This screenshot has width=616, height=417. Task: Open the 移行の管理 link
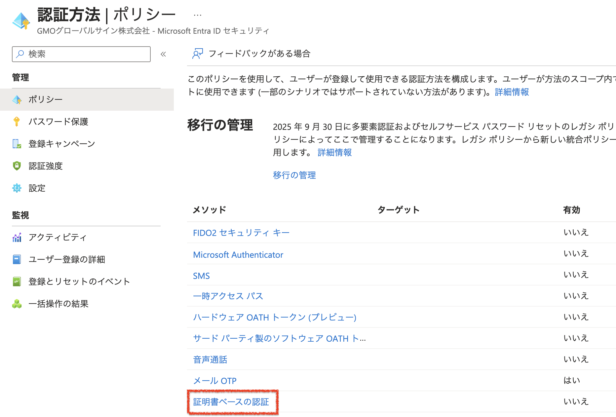[294, 175]
